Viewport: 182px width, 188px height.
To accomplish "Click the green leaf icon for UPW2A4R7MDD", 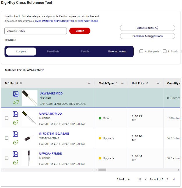I will click(x=15, y=162).
